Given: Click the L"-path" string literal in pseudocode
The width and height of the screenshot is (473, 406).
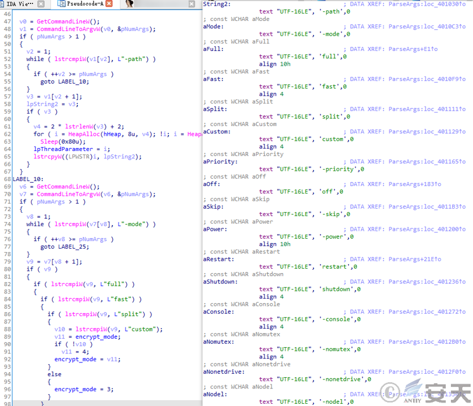Looking at the screenshot, I should 133,59.
